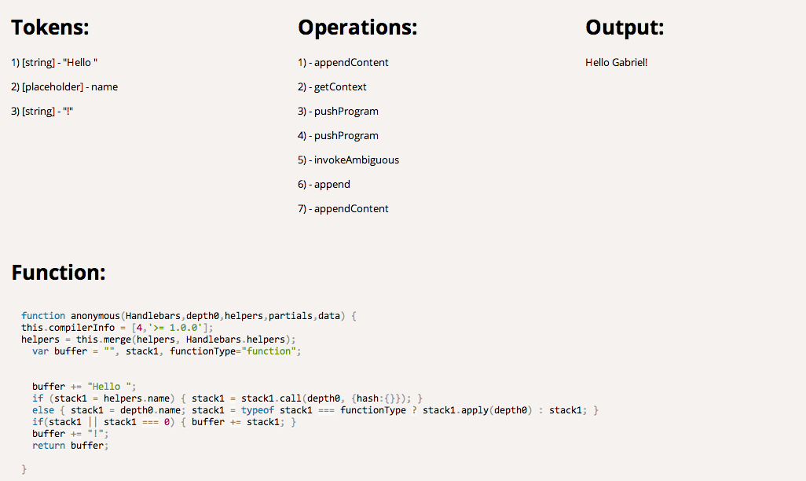Viewport: 806px width, 481px height.
Task: Click the var buffer declaration line
Action: pos(167,351)
